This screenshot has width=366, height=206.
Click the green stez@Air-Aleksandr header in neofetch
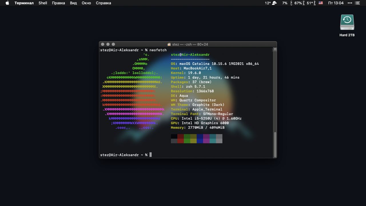click(190, 55)
